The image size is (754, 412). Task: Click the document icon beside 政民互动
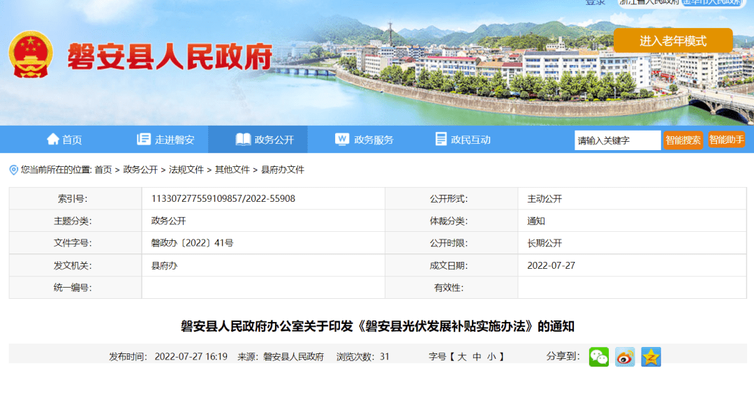coord(441,140)
